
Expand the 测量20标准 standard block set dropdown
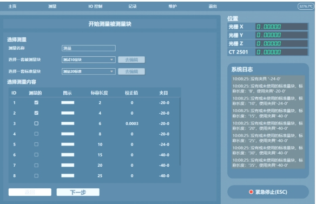89,71
